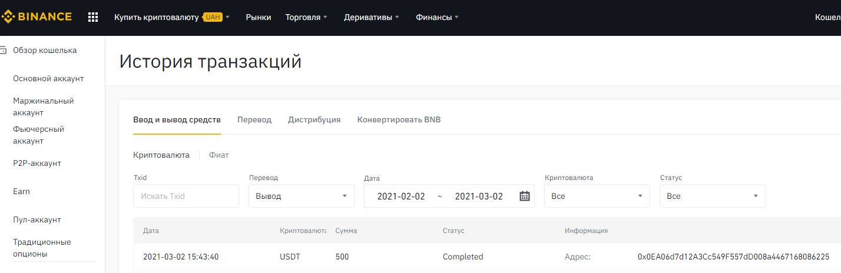Viewport: 841px width, 273px height.
Task: Click the Txid search field
Action: 186,196
